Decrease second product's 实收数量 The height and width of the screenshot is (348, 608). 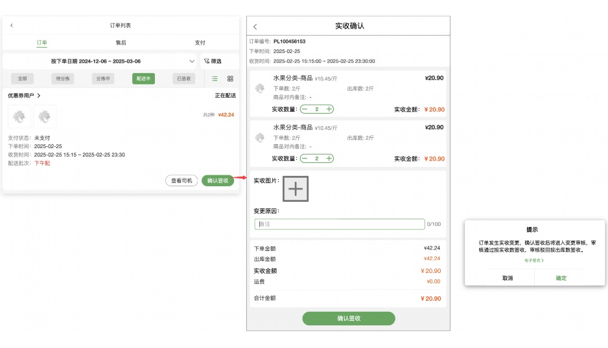point(305,158)
